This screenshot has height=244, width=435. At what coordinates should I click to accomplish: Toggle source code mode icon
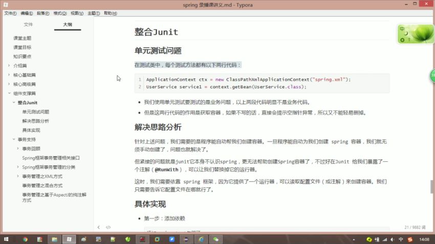108,227
